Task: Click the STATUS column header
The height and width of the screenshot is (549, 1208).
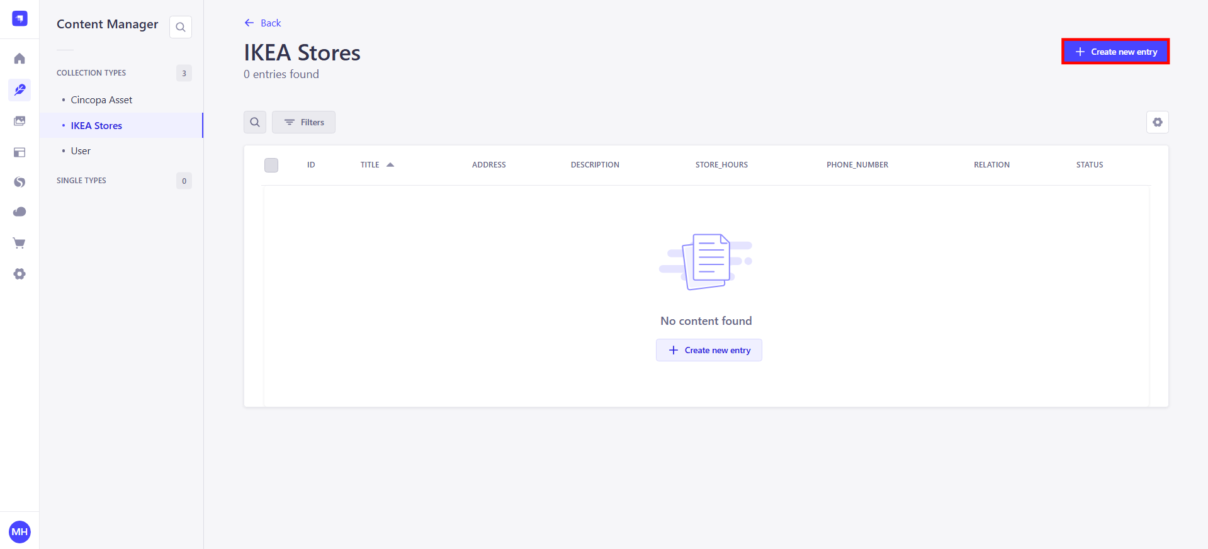Action: (x=1090, y=165)
